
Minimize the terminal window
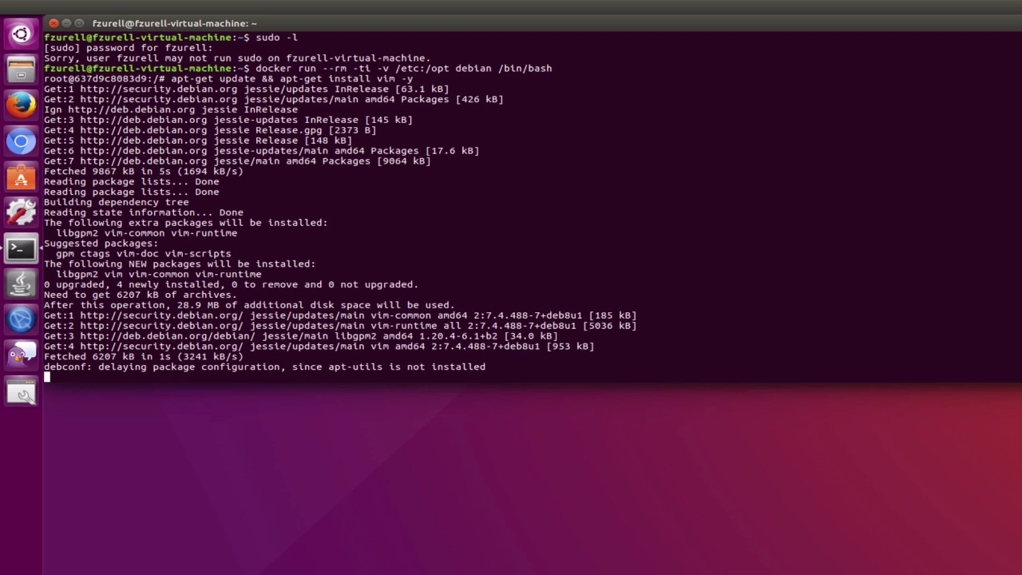tap(67, 23)
